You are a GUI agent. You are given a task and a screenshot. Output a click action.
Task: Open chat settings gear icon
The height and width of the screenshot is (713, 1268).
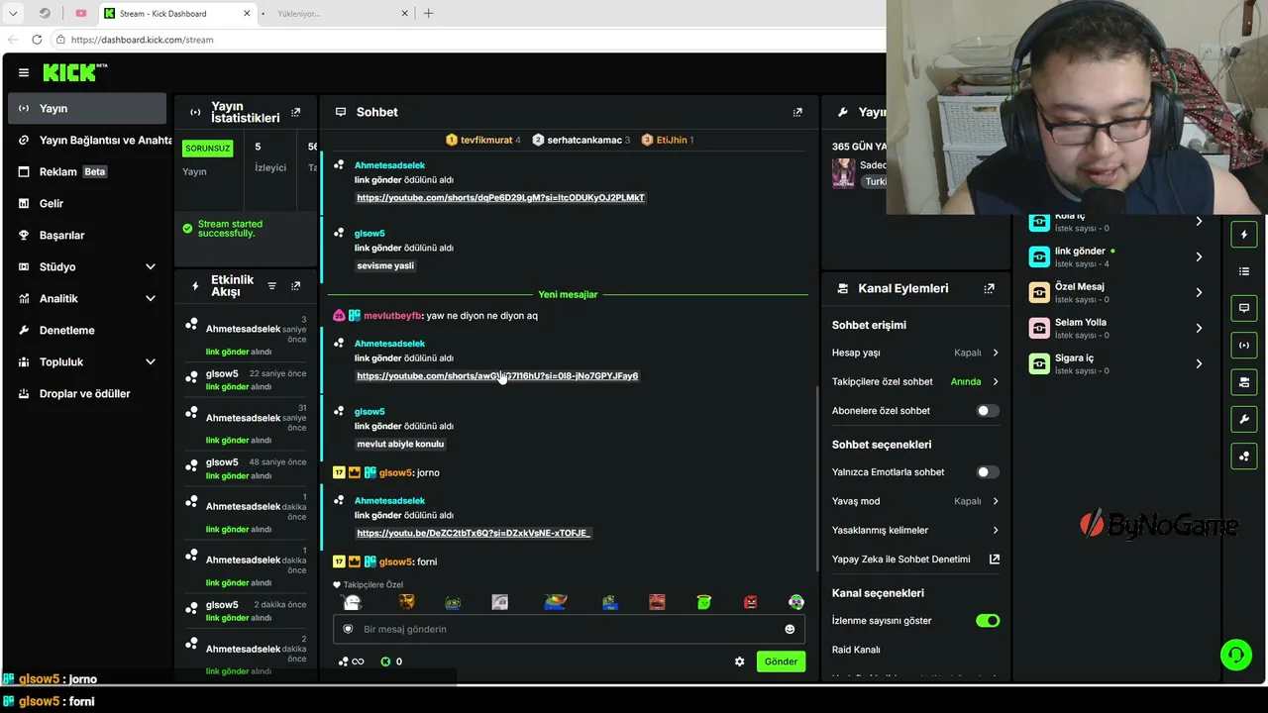tap(739, 662)
